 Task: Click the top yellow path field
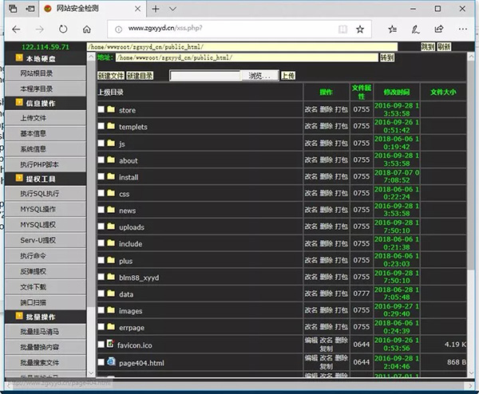point(242,47)
